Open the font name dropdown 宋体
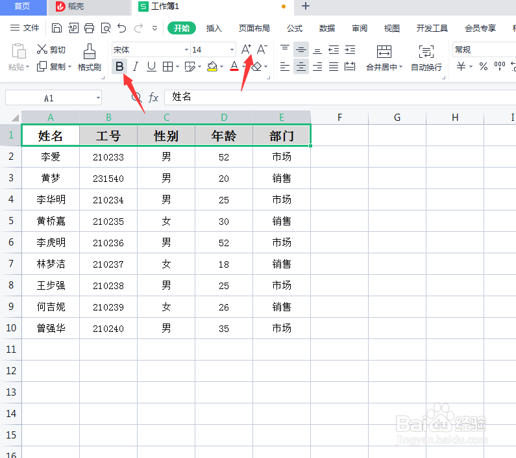This screenshot has width=516, height=458. click(186, 50)
